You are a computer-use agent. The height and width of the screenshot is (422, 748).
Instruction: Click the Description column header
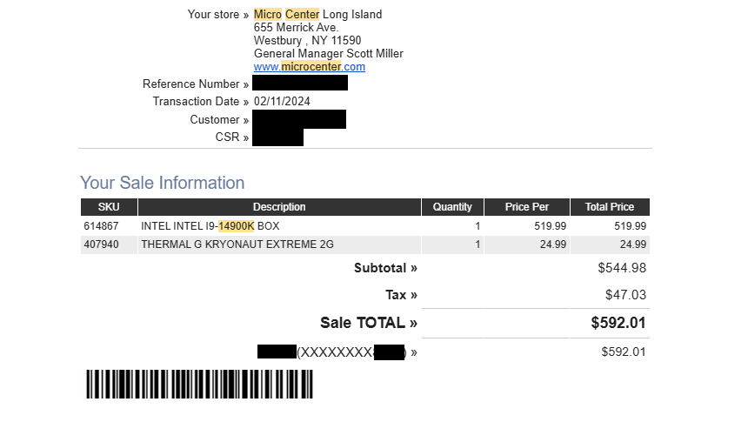(279, 207)
